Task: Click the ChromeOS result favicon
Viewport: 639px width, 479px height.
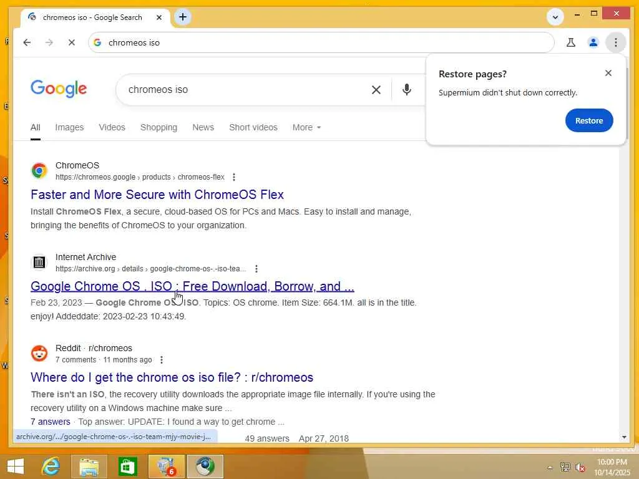Action: pyautogui.click(x=39, y=171)
